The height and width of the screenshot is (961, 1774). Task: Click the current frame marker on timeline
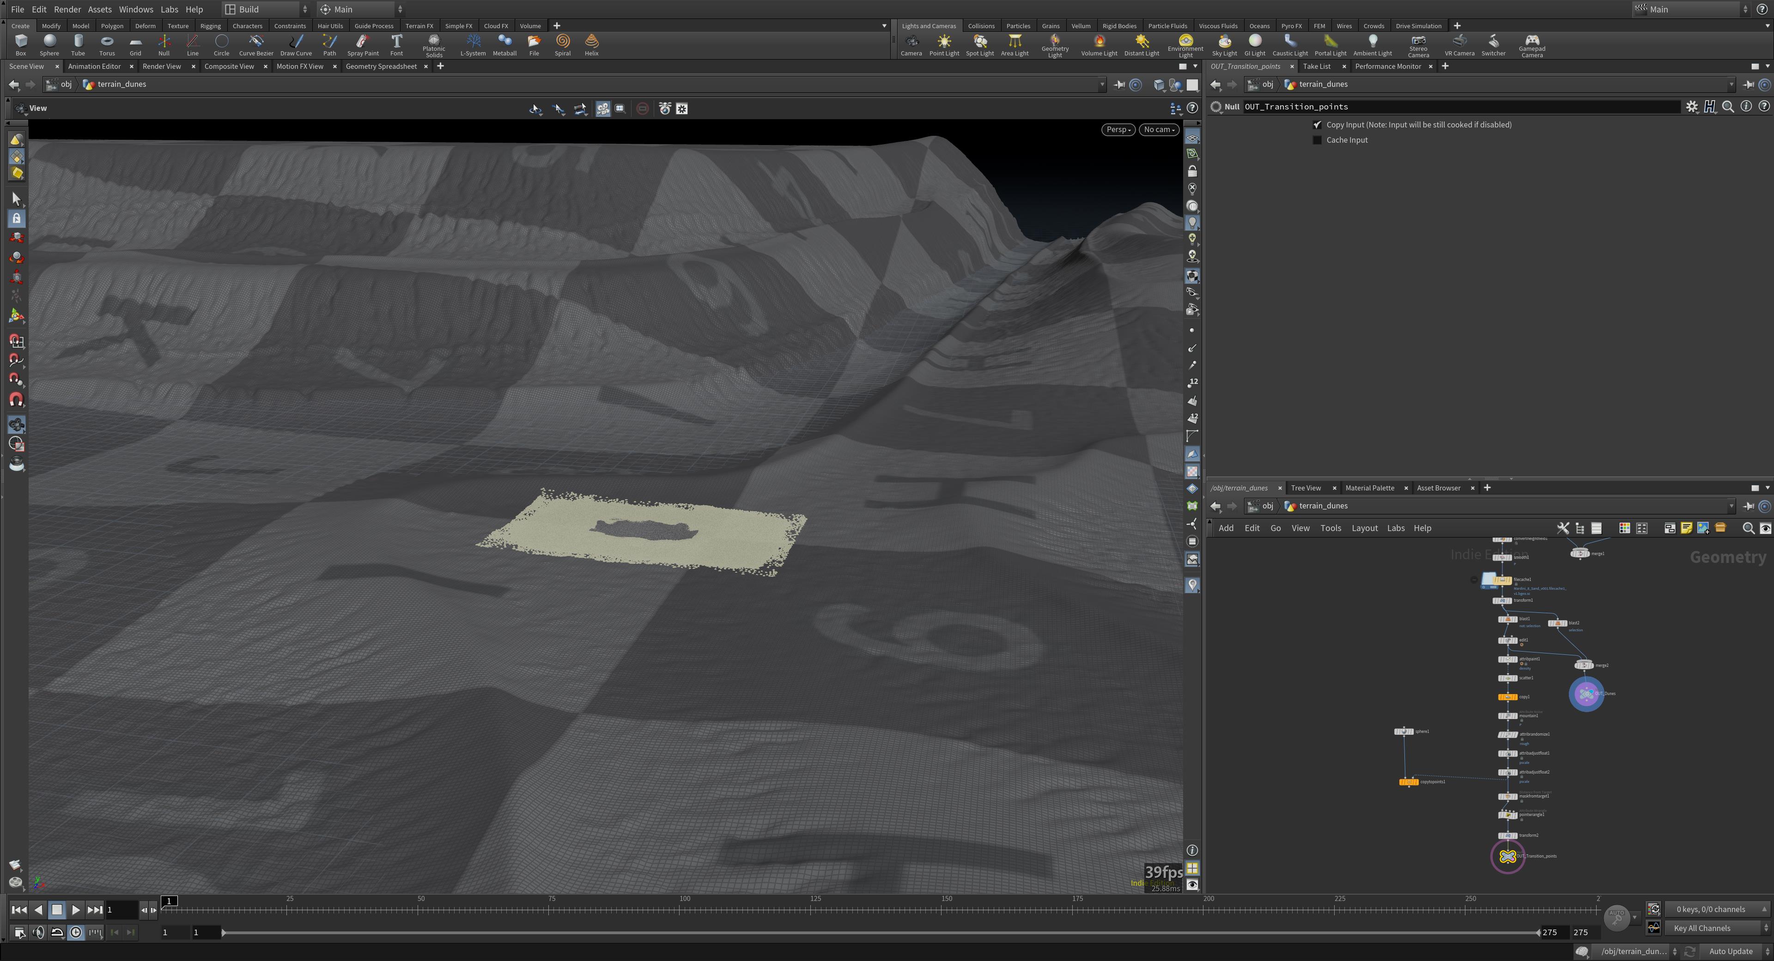click(170, 901)
